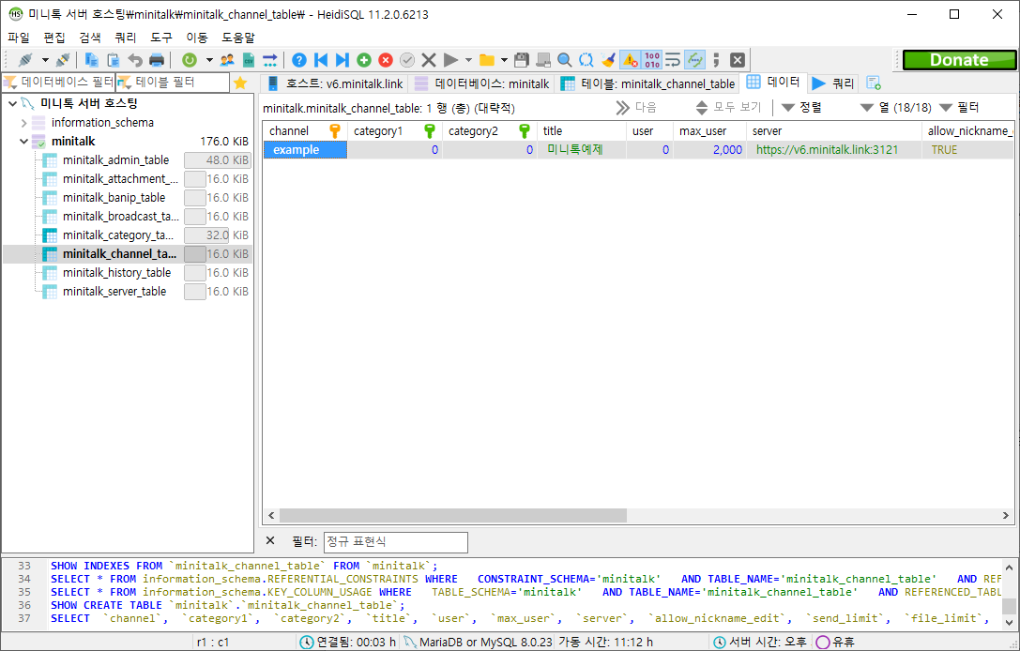Open the 검색 menu

[x=90, y=38]
